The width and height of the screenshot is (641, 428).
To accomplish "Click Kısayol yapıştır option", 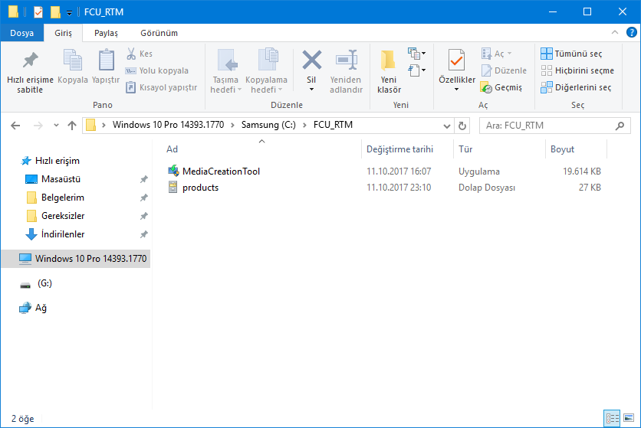I will coord(162,87).
